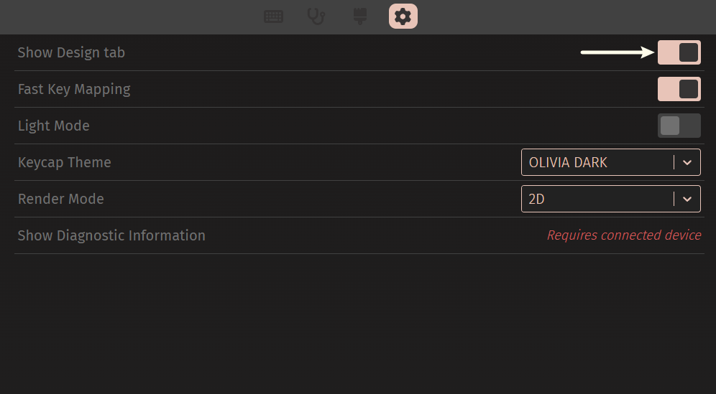Click the Show Design tab label

pyautogui.click(x=71, y=52)
